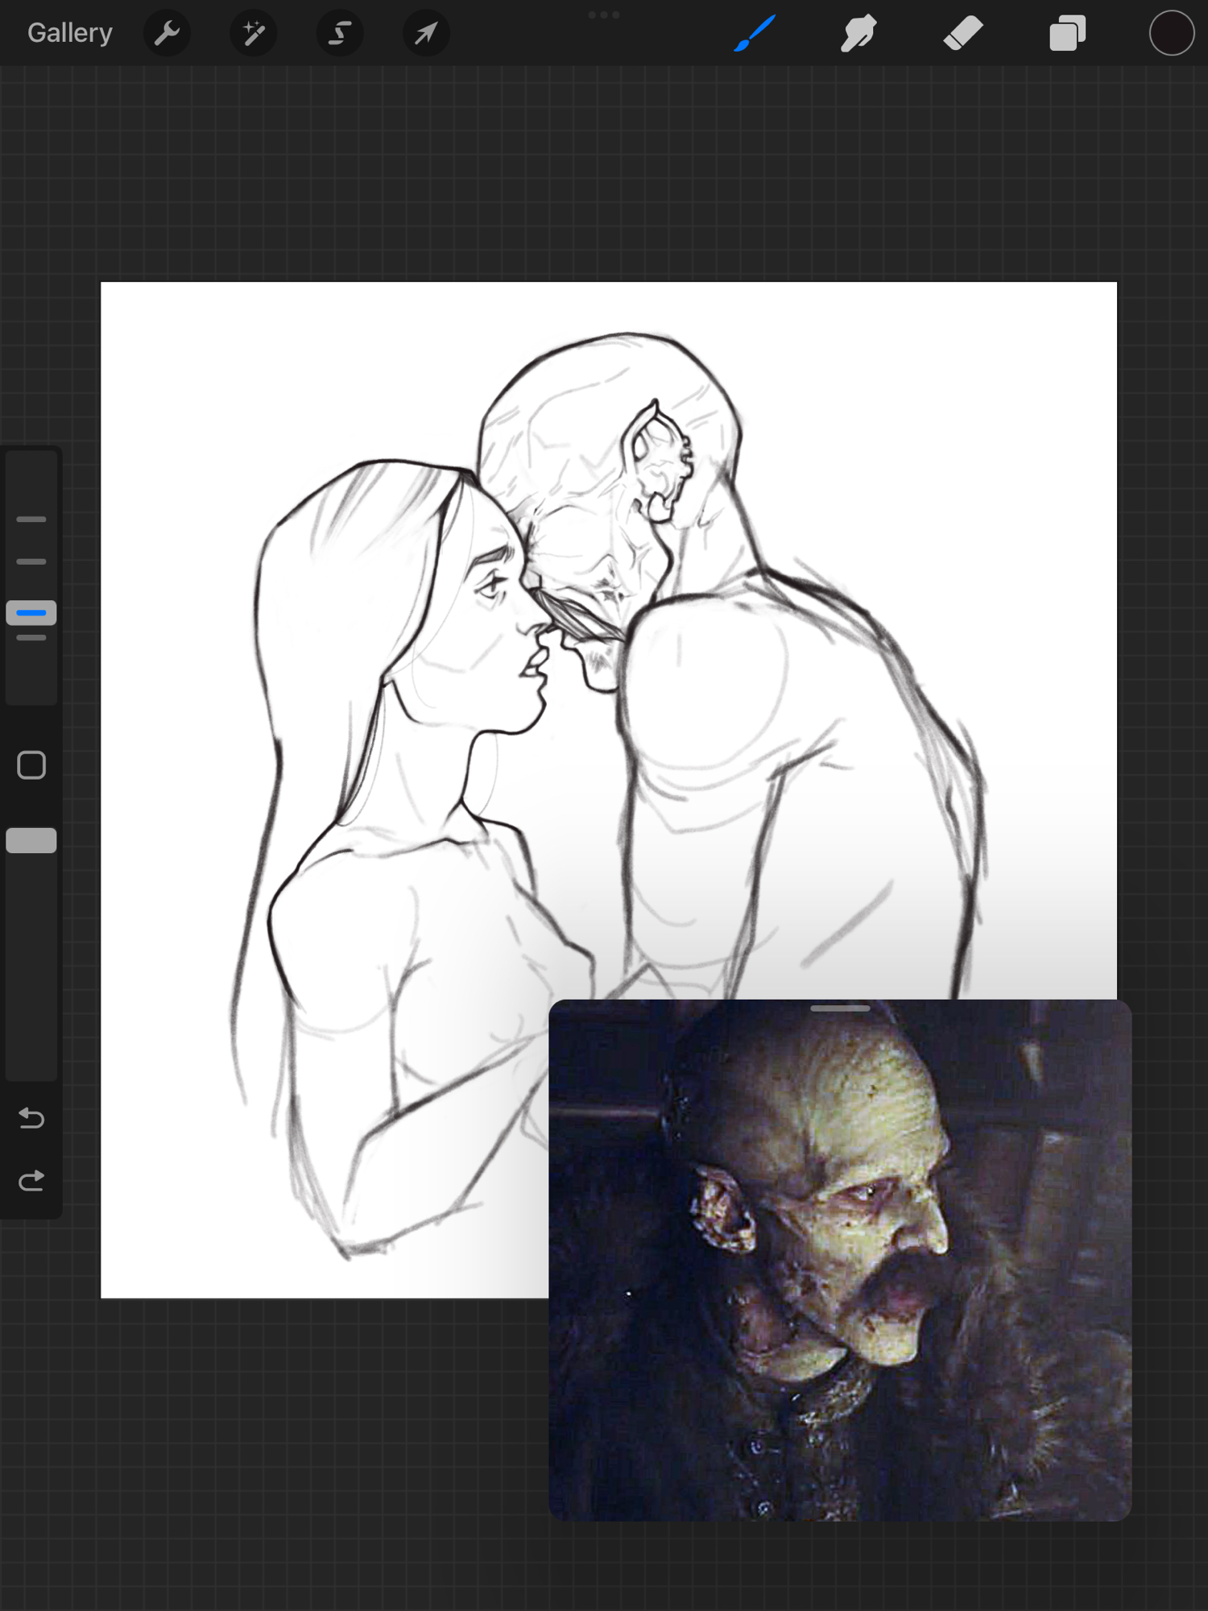The height and width of the screenshot is (1611, 1208).
Task: Click the blue brush size slider handle
Action: [31, 613]
